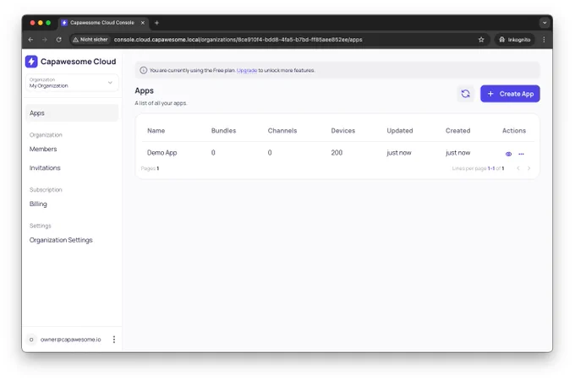The image size is (575, 381).
Task: Go to previous page of apps
Action: (518, 168)
